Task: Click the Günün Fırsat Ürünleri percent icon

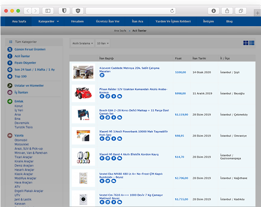Action: 10,49
